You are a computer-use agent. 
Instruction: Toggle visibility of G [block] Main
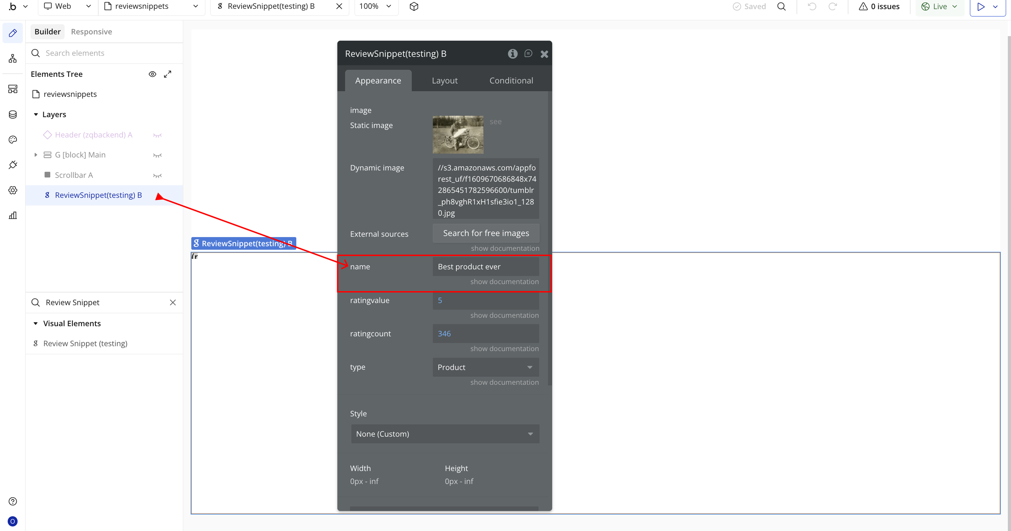pos(157,155)
